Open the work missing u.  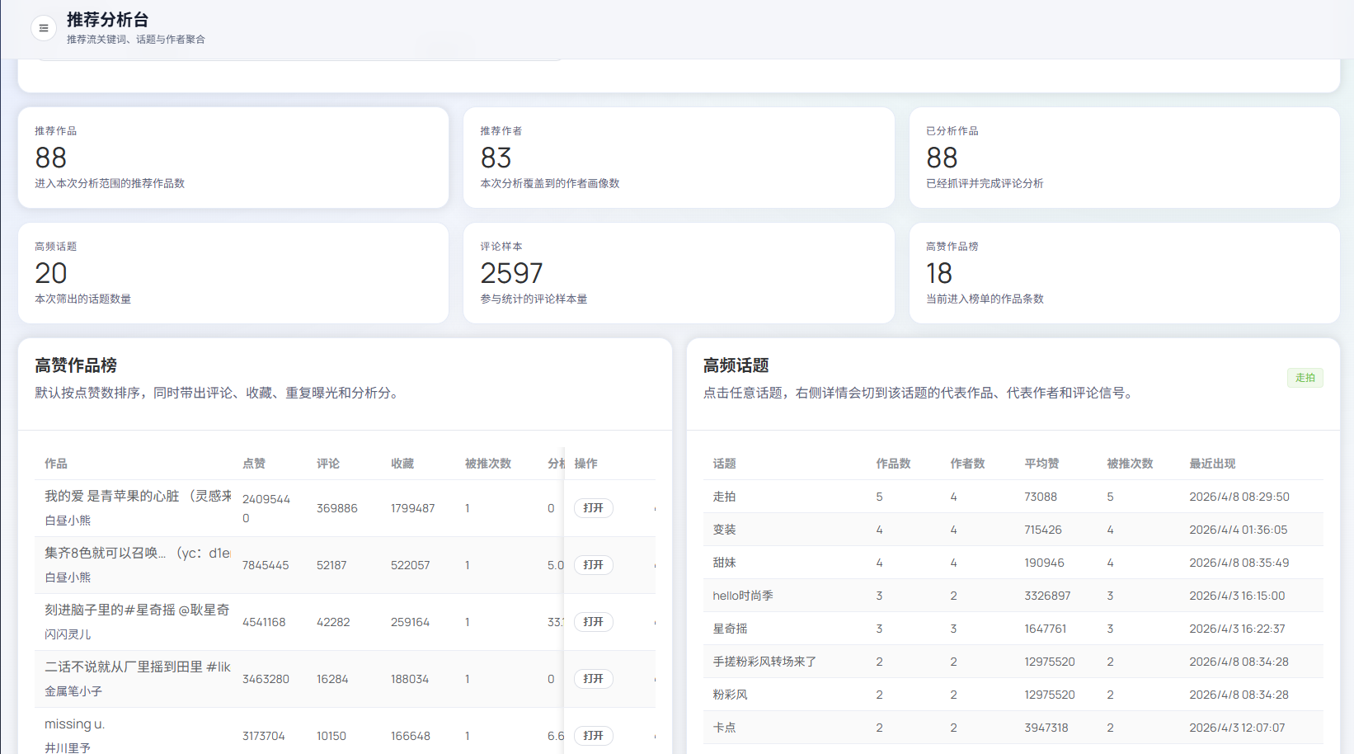point(593,736)
